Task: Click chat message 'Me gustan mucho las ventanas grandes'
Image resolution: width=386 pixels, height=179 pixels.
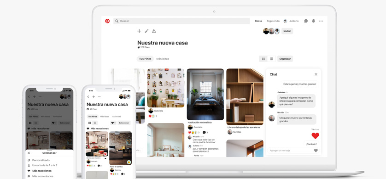Action: 296,119
